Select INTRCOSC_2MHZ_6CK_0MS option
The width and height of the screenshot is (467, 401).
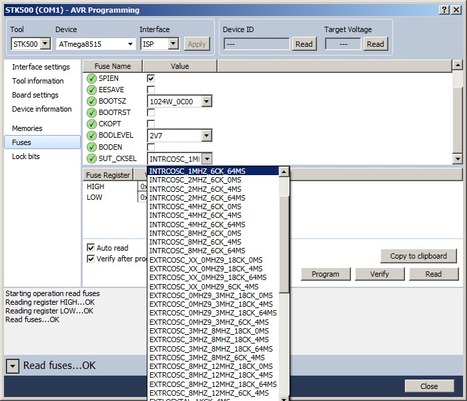coord(213,180)
